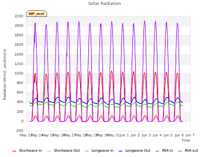210x157 pixels.
Task: Select the red Shortwave In legend swatch
Action: (x=14, y=151)
